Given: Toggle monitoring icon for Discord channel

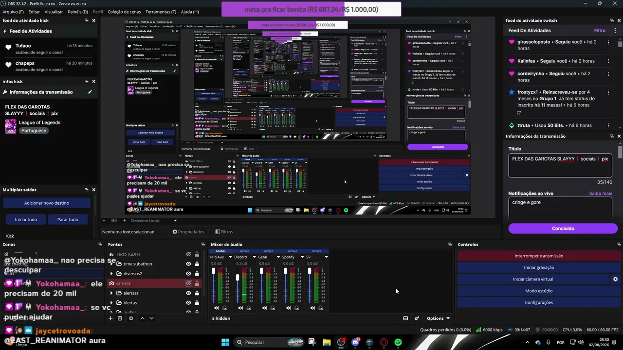Looking at the screenshot, I should (x=249, y=308).
